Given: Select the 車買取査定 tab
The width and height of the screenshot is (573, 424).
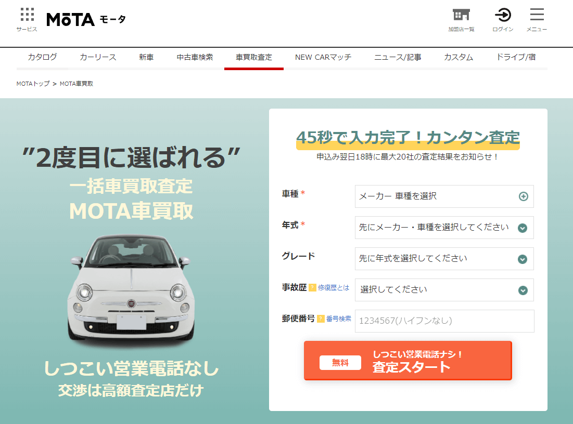Looking at the screenshot, I should coord(254,57).
